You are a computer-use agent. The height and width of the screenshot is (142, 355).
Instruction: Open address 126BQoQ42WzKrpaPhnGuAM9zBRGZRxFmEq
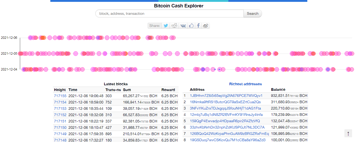pos(229,134)
